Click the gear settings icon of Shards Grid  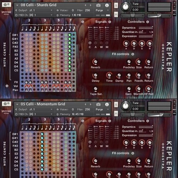[6, 5]
